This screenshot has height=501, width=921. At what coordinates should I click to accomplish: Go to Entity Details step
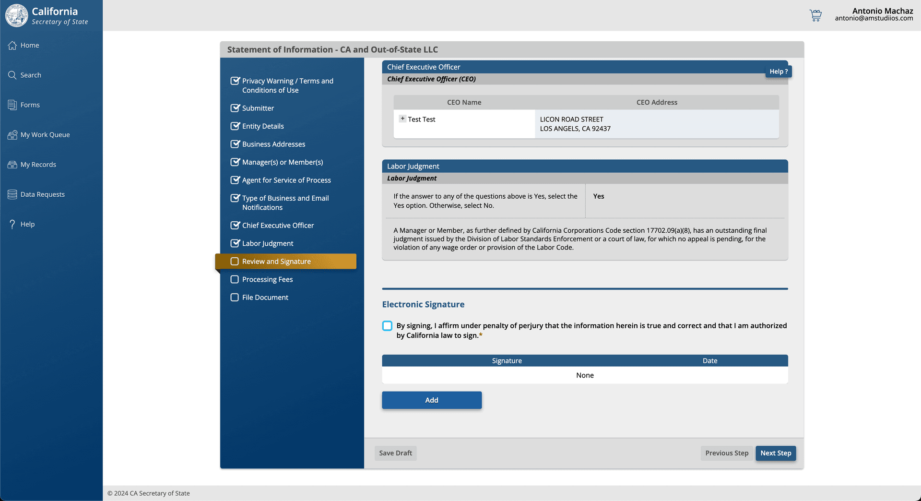pos(262,126)
